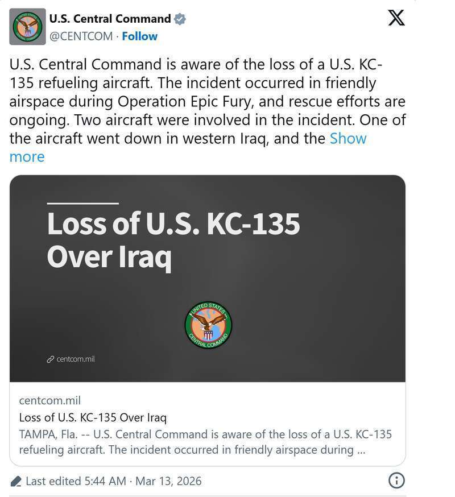Expand the post with Show more
455x497 pixels.
tap(348, 139)
